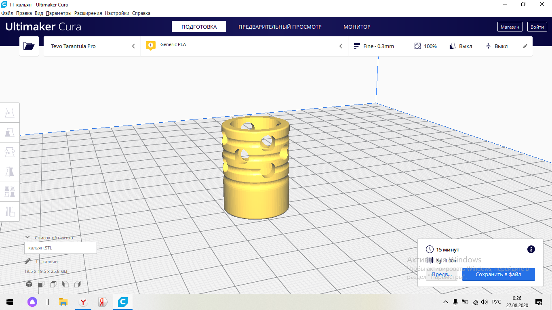Click the pencil icon beside ТТ_кальян
552x310 pixels.
pos(27,262)
